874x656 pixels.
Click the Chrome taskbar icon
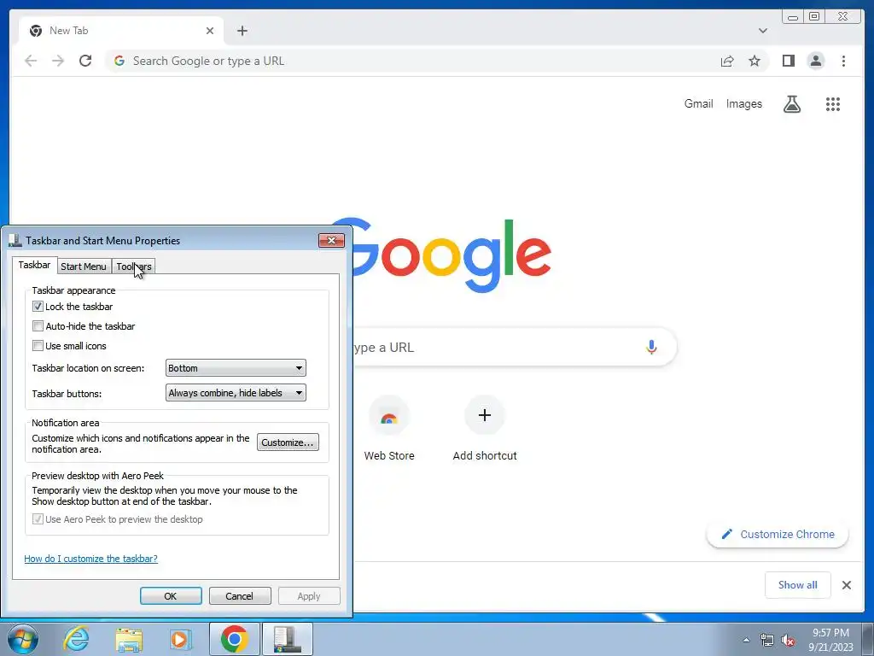click(x=234, y=639)
